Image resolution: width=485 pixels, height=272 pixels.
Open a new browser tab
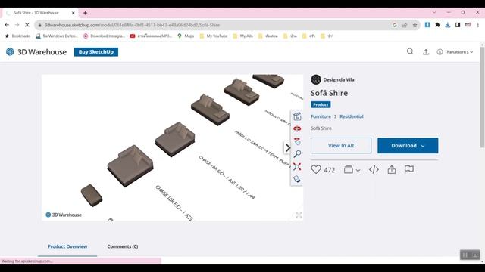click(85, 13)
